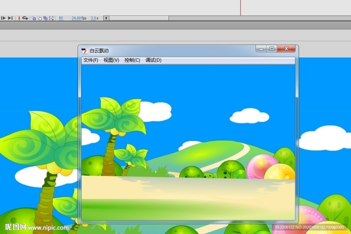Click the step forward one frame button

pos(3,18)
